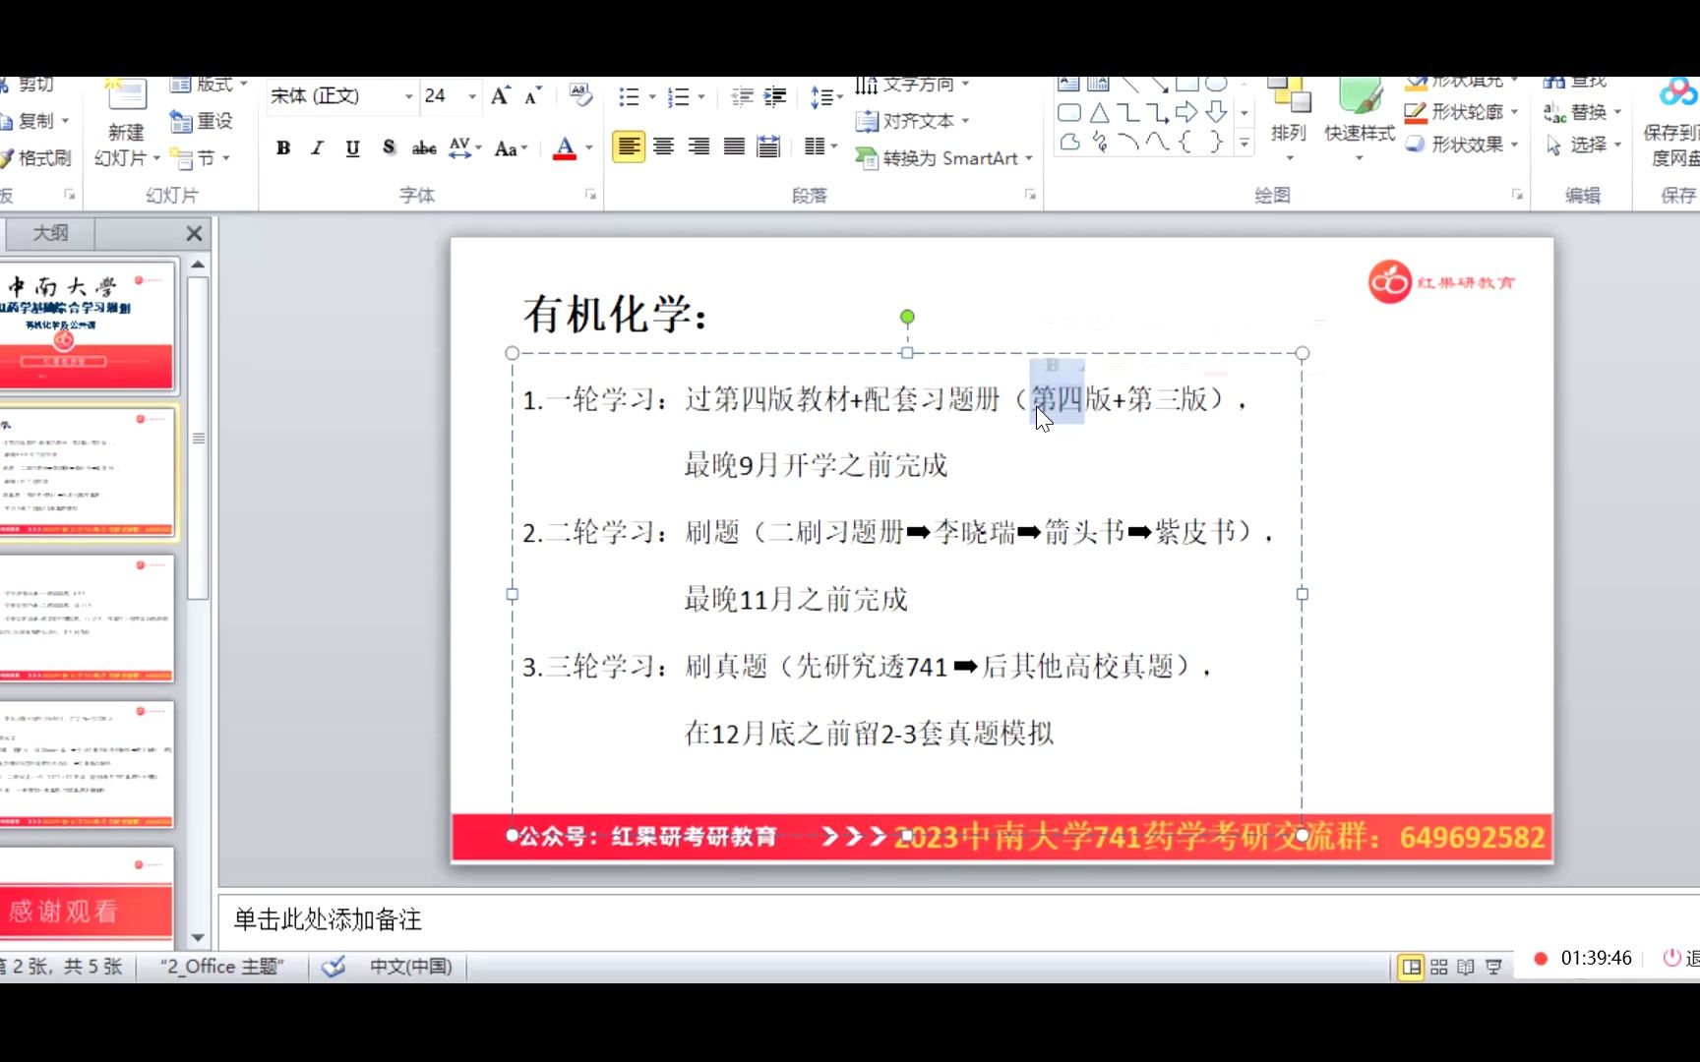
Task: Select the scribble shape tool
Action: tap(1099, 143)
